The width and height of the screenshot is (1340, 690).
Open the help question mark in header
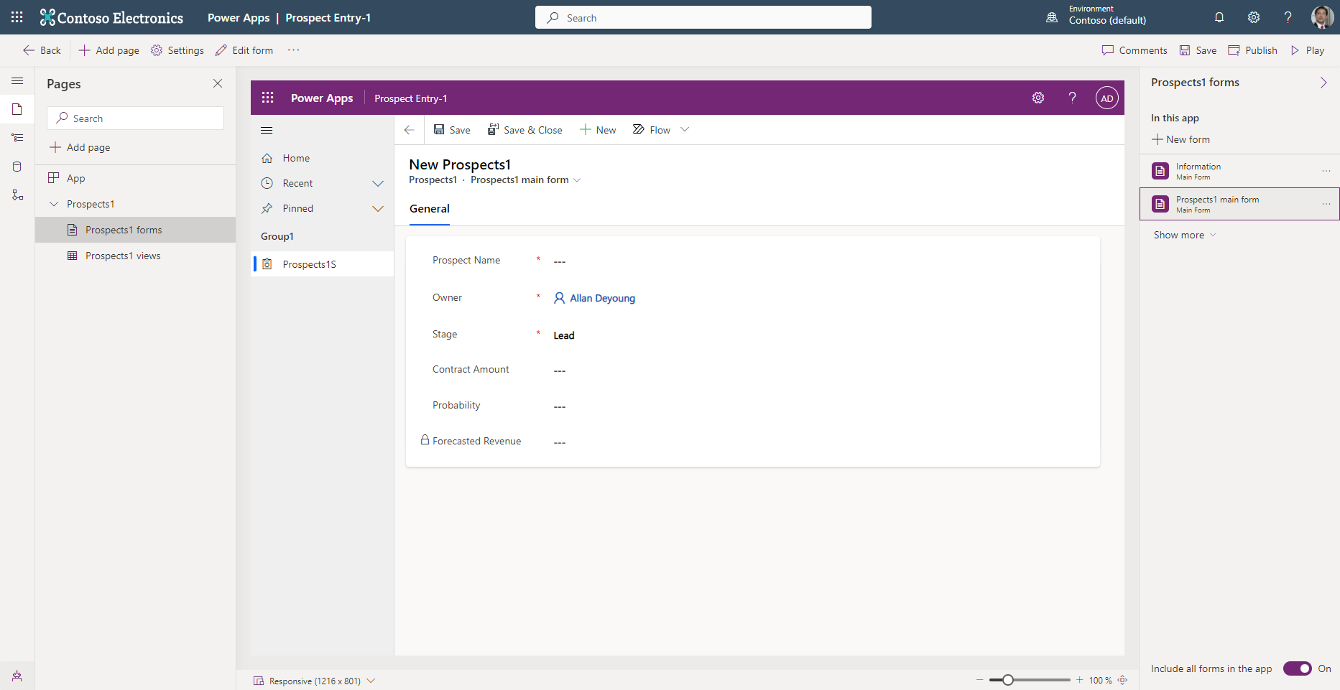tap(1288, 17)
